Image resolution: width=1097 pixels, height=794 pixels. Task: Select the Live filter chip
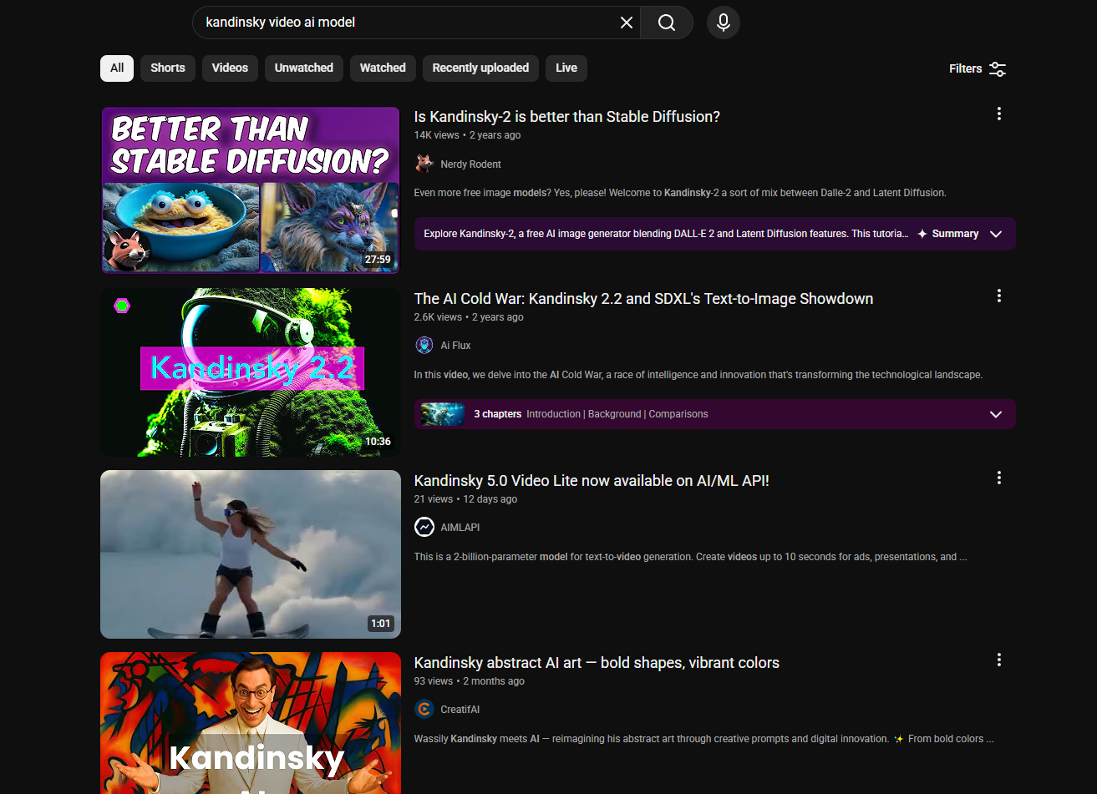point(566,68)
